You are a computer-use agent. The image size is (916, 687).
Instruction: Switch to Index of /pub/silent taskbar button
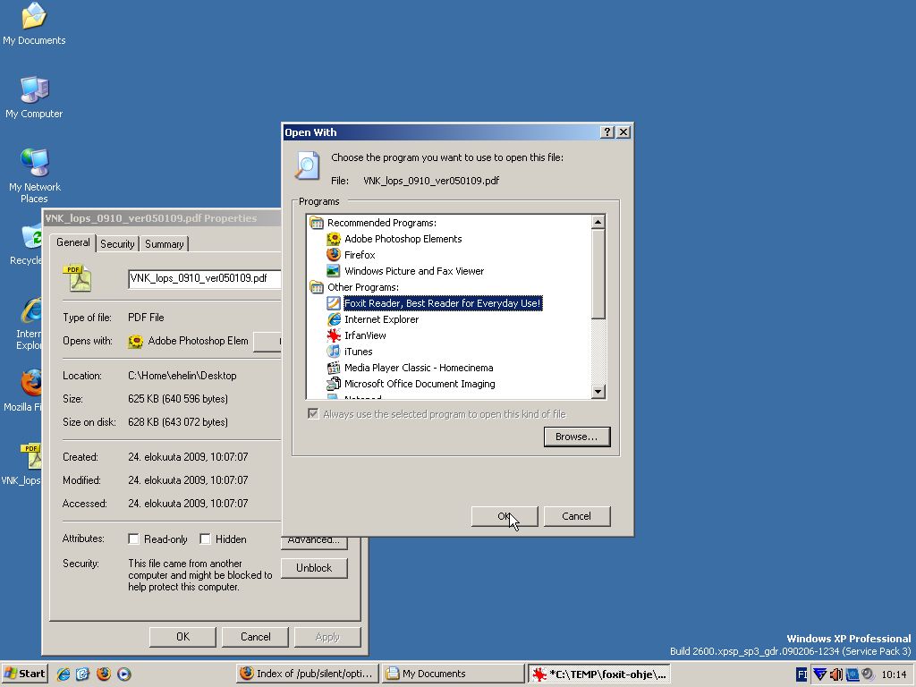tap(308, 674)
